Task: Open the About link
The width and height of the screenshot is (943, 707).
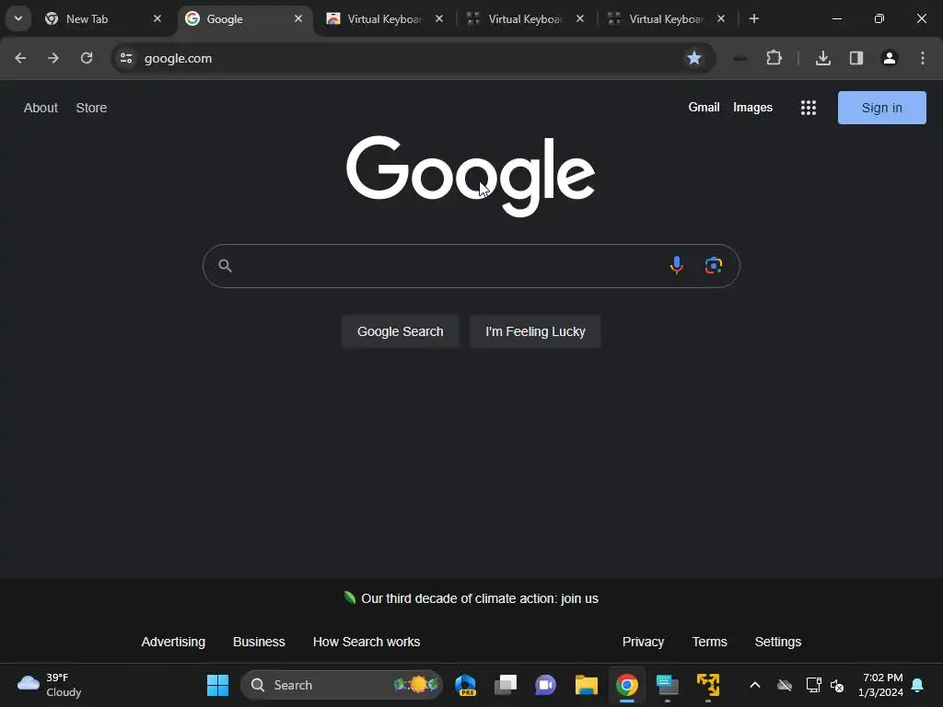Action: 41,108
